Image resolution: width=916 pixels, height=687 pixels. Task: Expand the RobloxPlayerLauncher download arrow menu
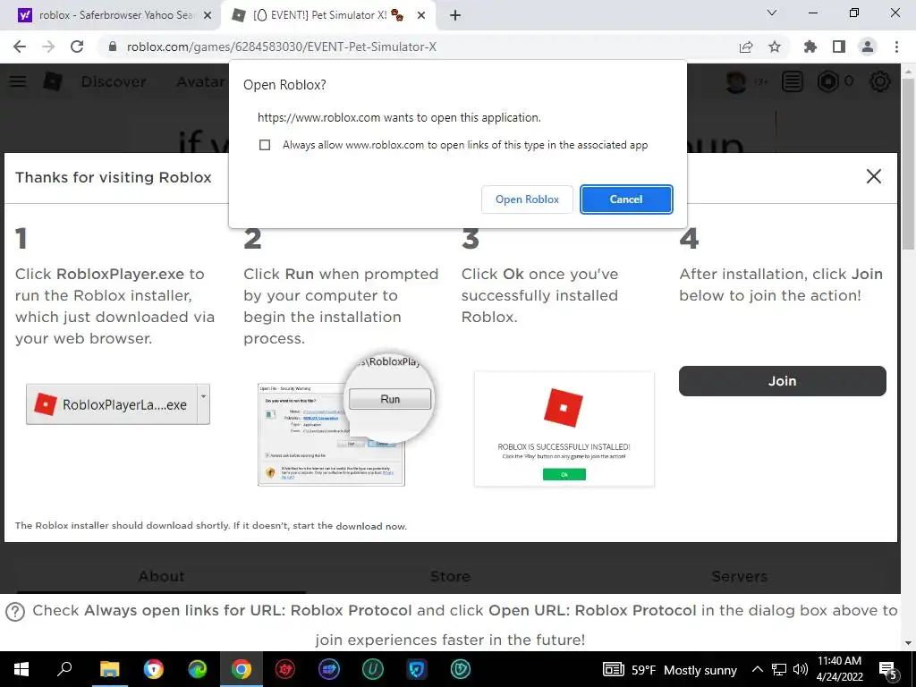pyautogui.click(x=203, y=404)
